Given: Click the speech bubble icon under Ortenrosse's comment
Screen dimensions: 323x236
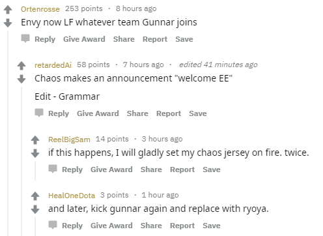Looking at the screenshot, I should [25, 38].
